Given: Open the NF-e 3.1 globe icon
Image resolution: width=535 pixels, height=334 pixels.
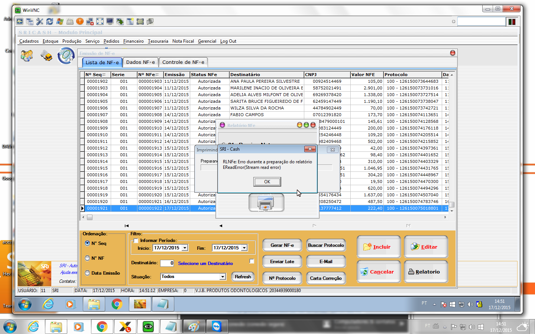Looking at the screenshot, I should [x=66, y=56].
